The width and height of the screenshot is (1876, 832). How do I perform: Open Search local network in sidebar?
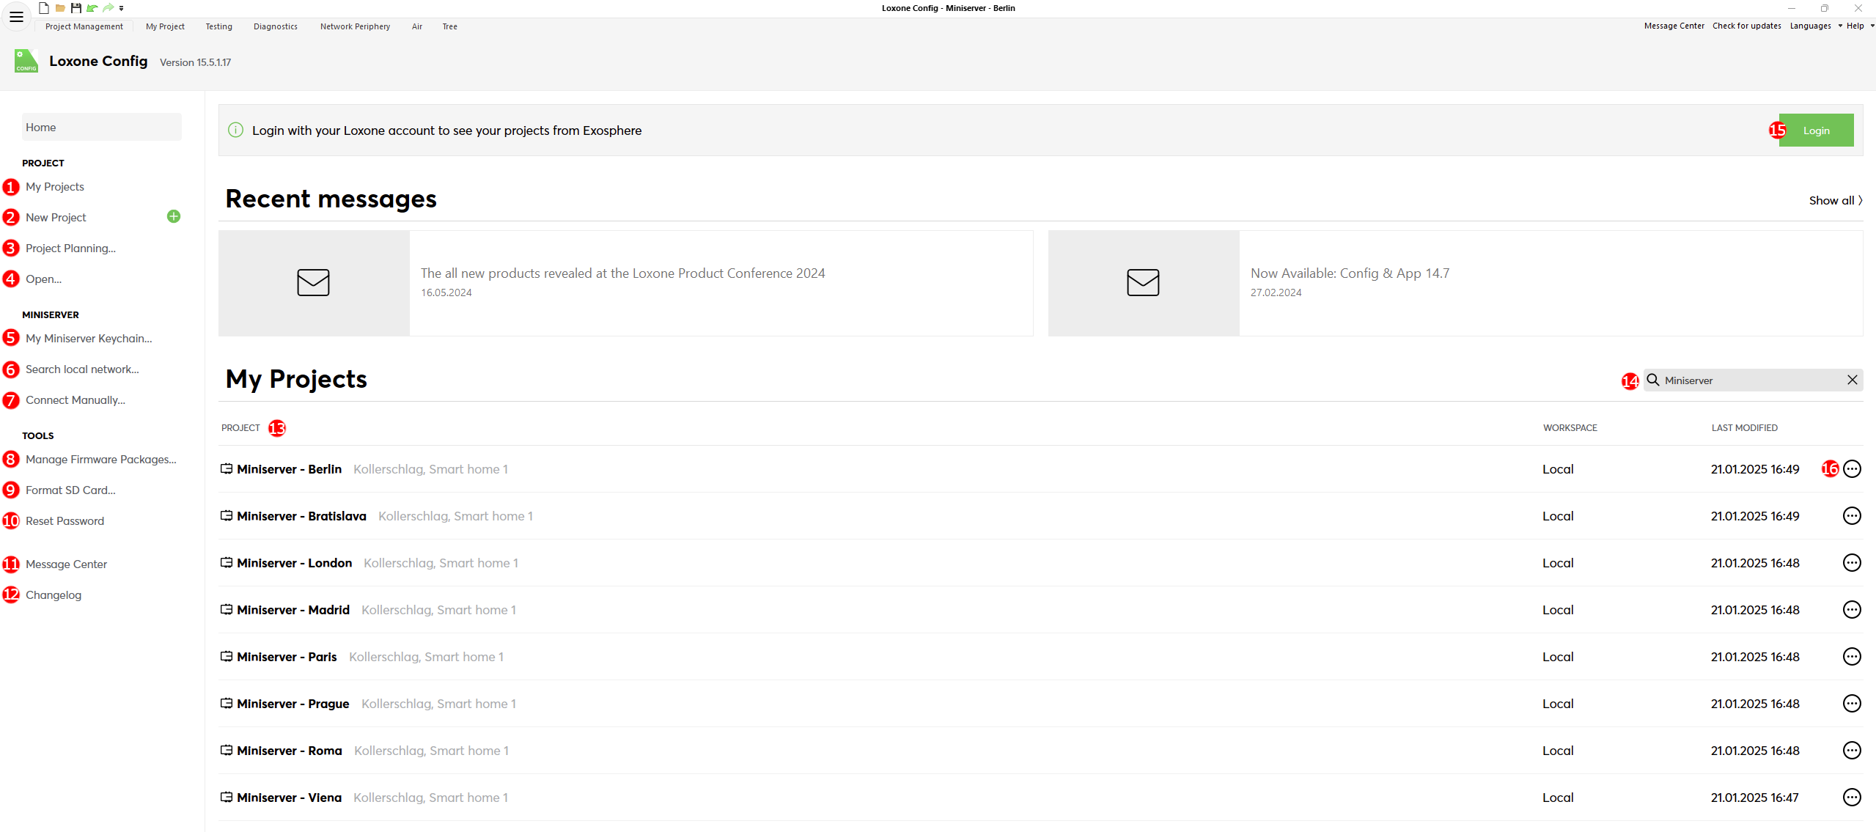click(82, 369)
